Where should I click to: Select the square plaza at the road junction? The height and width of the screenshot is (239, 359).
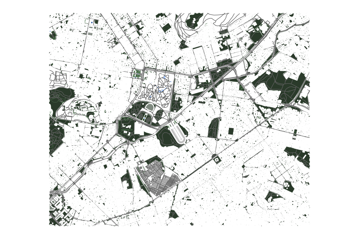click(x=216, y=160)
